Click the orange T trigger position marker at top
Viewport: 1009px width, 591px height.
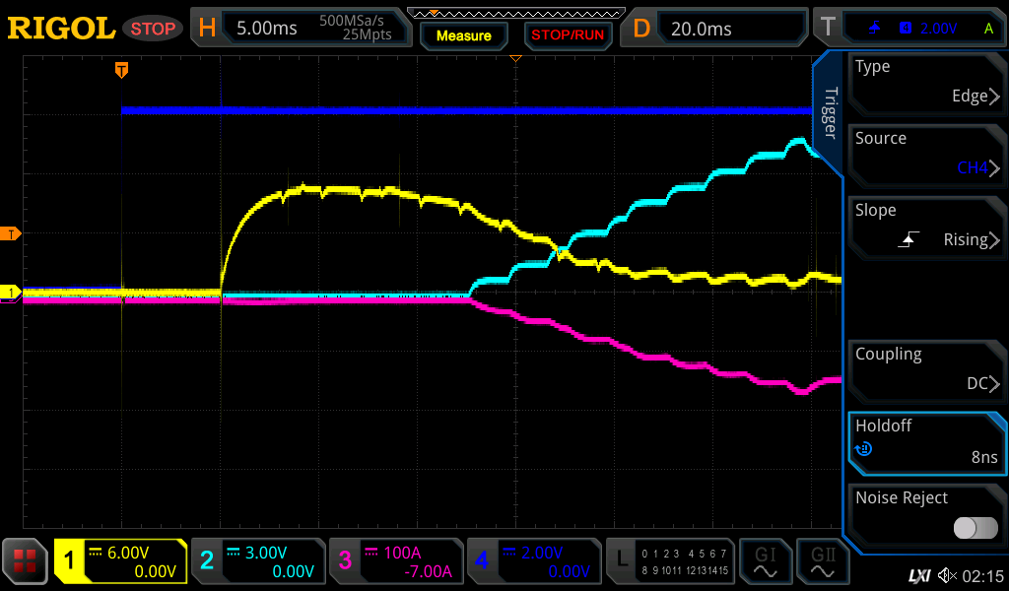tap(121, 70)
